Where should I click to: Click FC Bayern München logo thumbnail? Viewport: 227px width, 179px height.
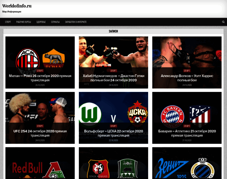tap(172, 116)
